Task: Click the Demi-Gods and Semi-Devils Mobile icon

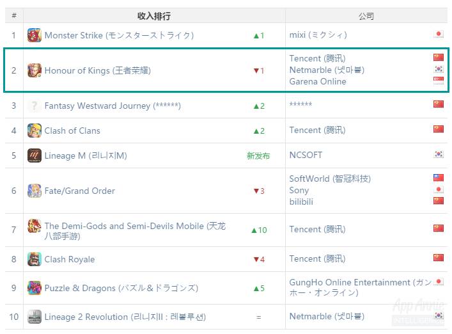Action: pyautogui.click(x=35, y=226)
